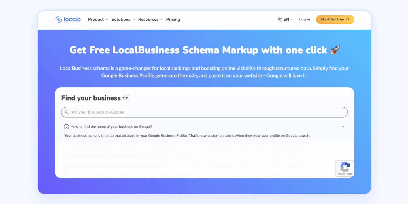Open the Product menu
This screenshot has height=204, width=408.
98,19
